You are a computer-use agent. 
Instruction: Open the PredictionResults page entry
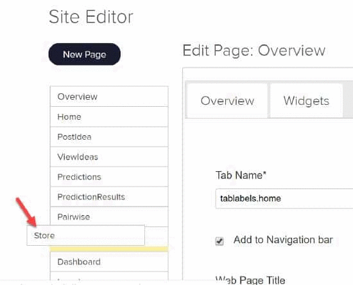click(x=109, y=197)
